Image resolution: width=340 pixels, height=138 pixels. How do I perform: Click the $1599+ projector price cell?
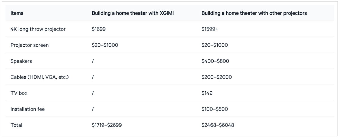210,29
